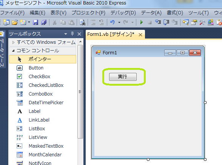
Task: Start debugging with green play icon
Action: (x=141, y=22)
